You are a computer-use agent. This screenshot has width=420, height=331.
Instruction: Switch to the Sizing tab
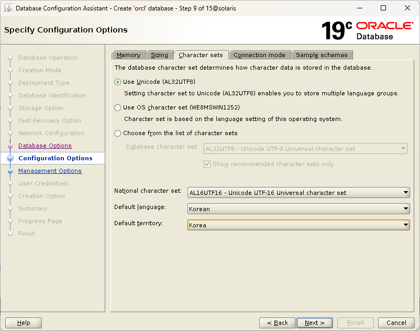pos(159,55)
